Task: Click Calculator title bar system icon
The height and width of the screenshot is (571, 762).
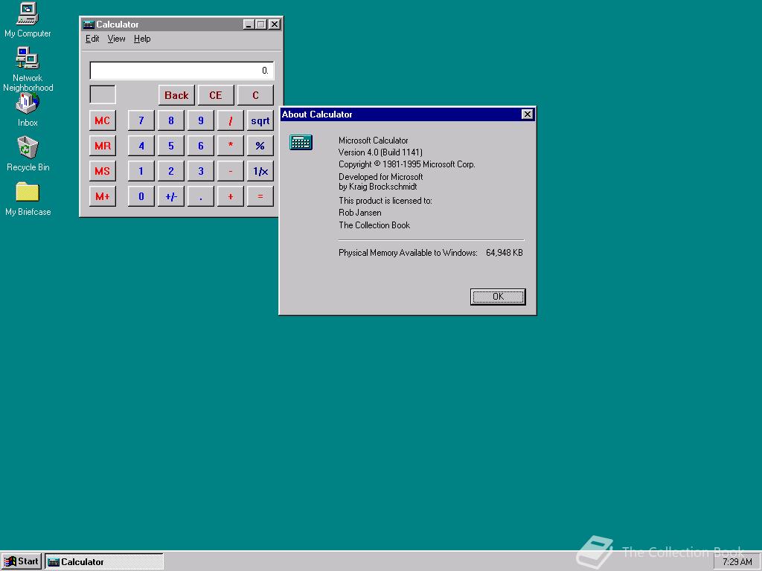Action: [x=89, y=25]
